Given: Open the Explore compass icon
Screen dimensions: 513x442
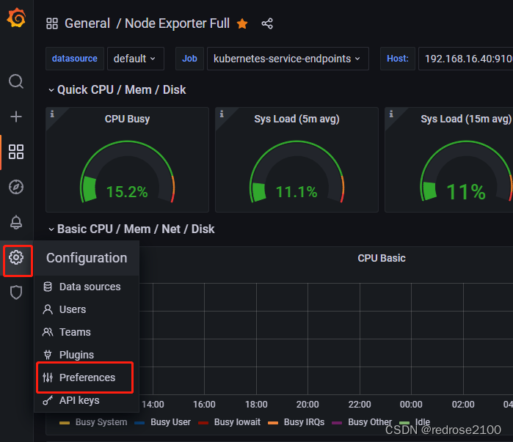Looking at the screenshot, I should (16, 187).
